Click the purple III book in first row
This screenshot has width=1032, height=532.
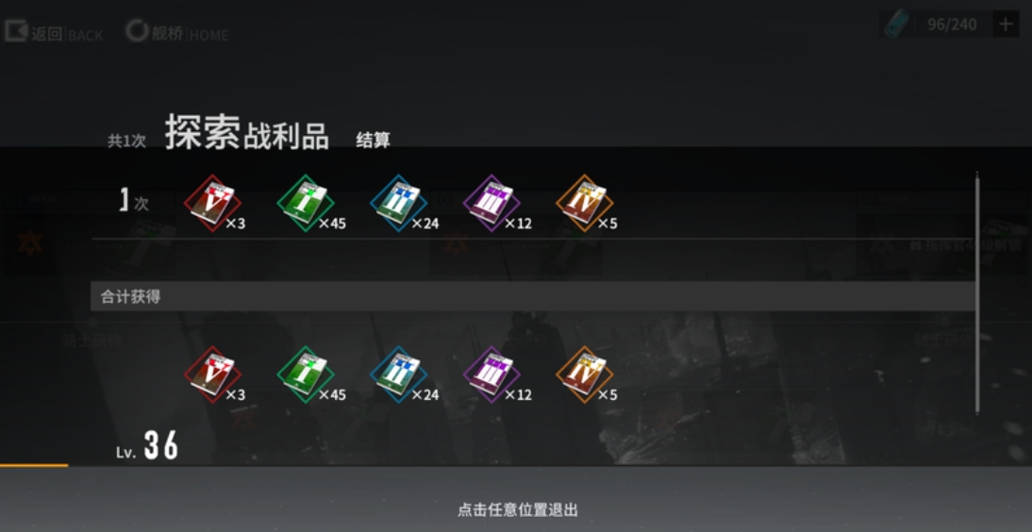[491, 203]
